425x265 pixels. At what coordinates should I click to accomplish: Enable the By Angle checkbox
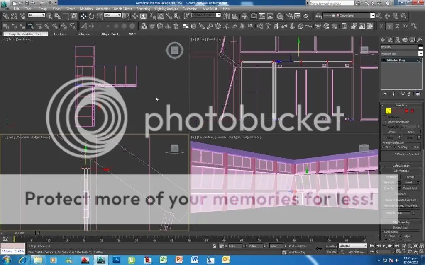coord(384,127)
